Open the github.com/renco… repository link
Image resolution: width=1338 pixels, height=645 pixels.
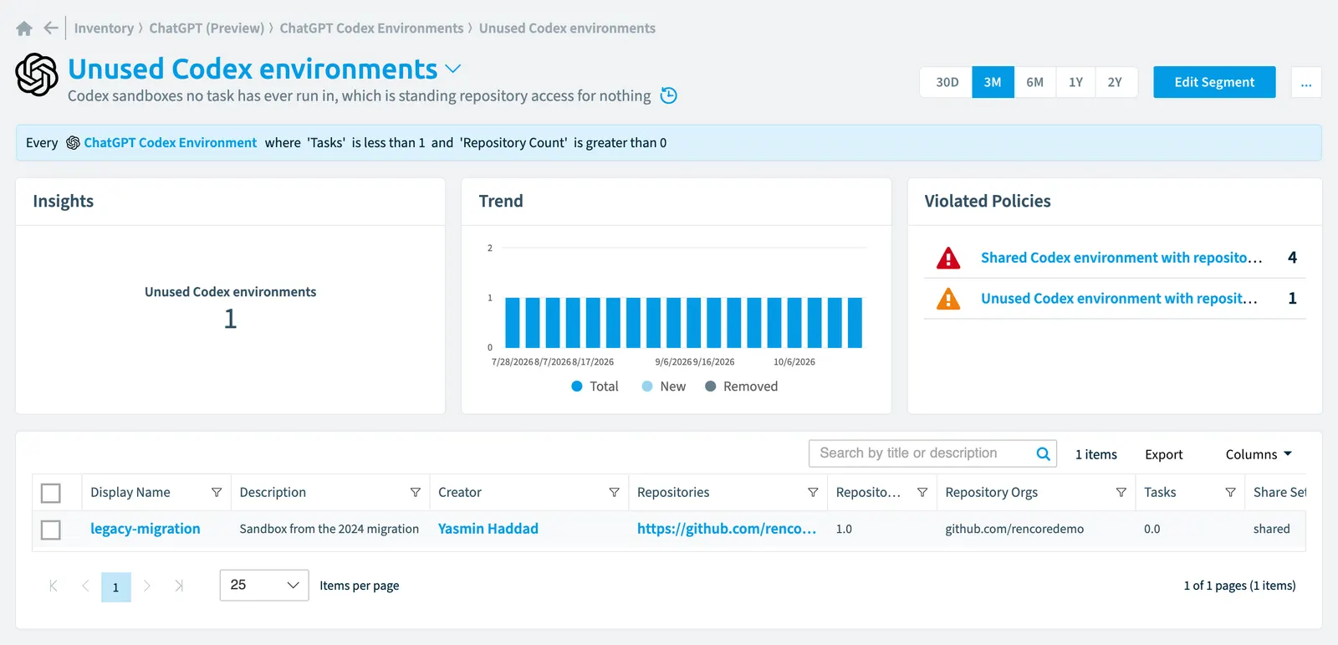coord(727,529)
